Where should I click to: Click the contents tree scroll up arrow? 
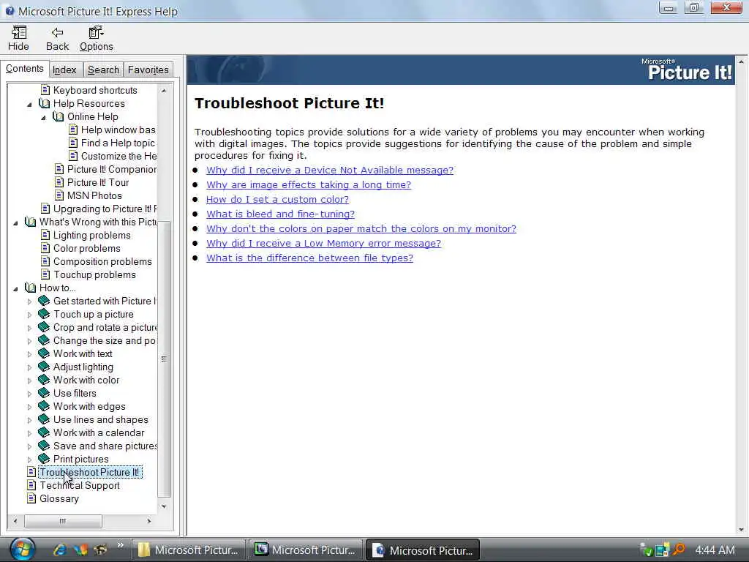click(164, 90)
